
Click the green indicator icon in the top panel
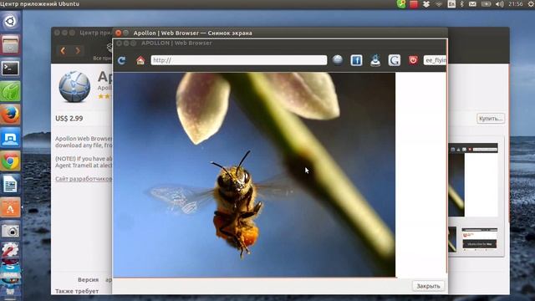[401, 4]
